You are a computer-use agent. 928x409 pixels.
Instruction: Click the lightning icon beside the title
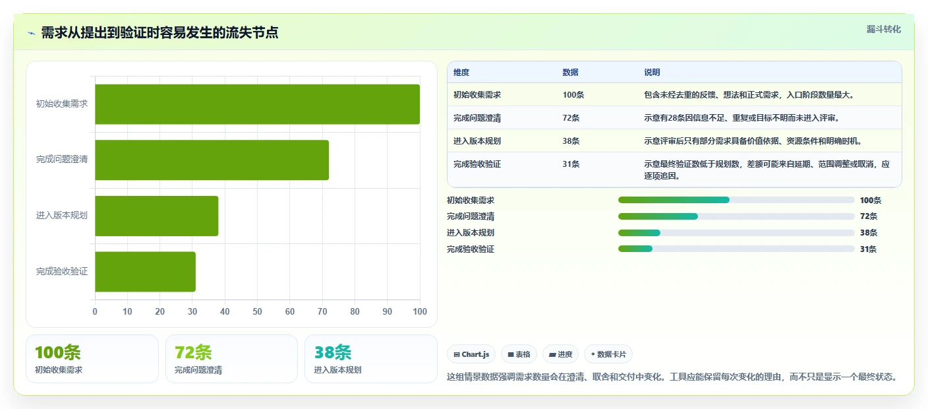(31, 33)
